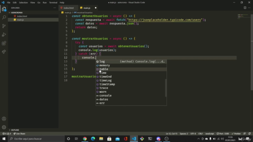Open the Go menu
Viewport: 253px width, 142px height.
click(x=39, y=3)
